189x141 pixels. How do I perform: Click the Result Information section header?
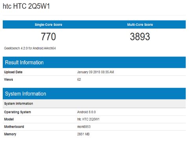click(94, 62)
